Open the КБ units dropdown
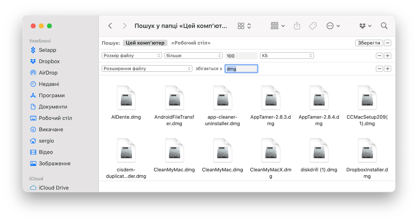This screenshot has width=418, height=222. point(287,55)
